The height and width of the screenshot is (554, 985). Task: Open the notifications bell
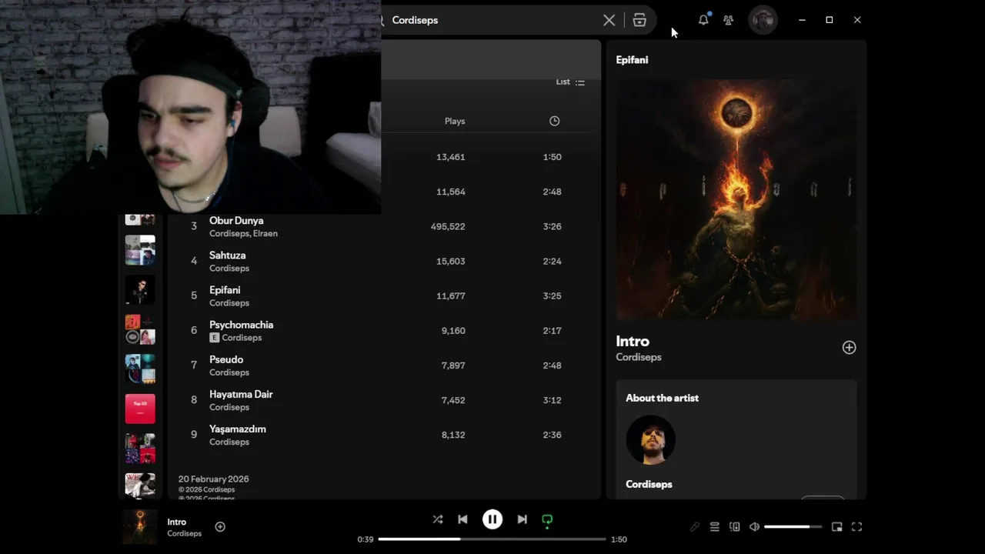pos(703,20)
